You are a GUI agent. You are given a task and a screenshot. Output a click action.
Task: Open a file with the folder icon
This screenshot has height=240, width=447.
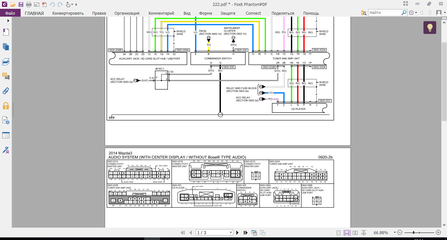tap(13, 5)
